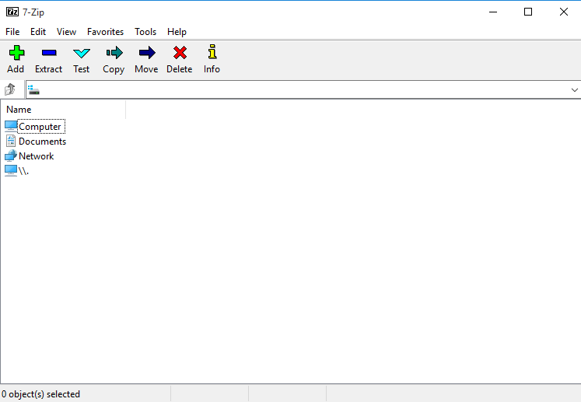The height and width of the screenshot is (402, 581).
Task: Open the Tools menu
Action: (145, 32)
